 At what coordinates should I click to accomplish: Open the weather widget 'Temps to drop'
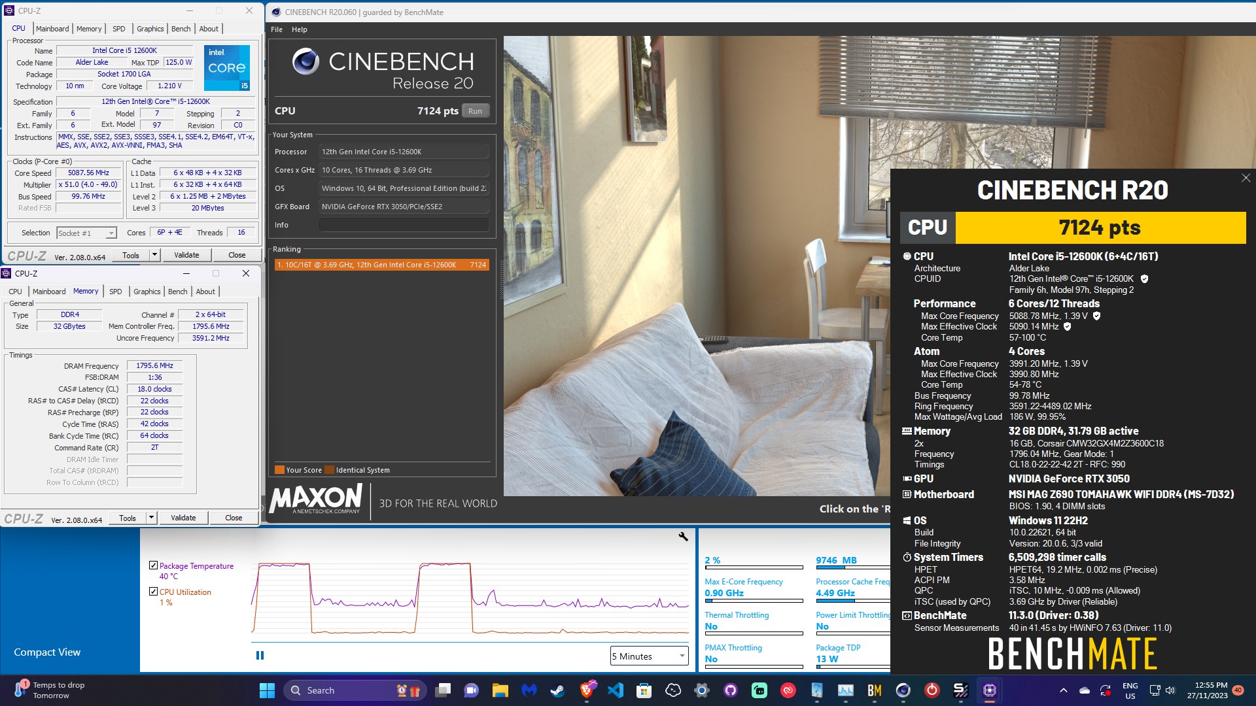coord(50,690)
